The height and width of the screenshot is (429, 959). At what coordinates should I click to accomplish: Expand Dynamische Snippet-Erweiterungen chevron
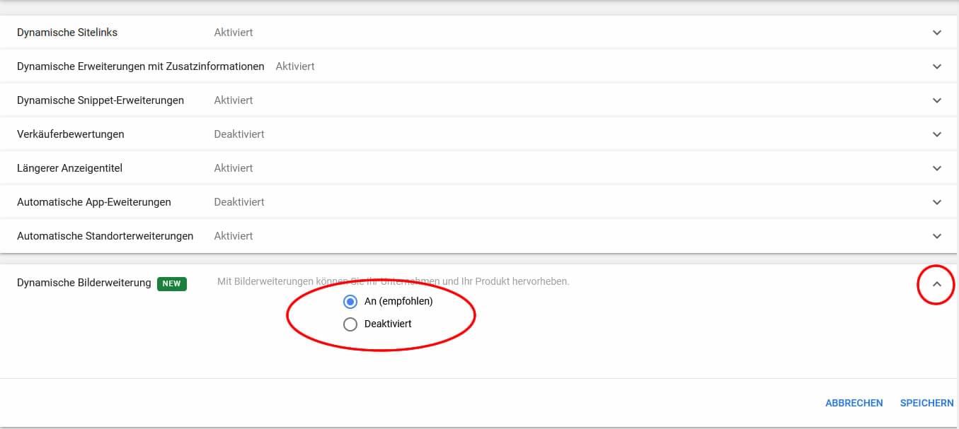(x=937, y=100)
